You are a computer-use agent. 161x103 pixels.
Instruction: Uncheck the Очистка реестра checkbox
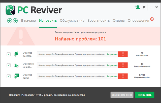pyautogui.click(x=9, y=54)
